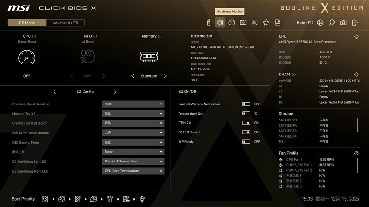Show info icon next to DRAM
The height and width of the screenshot is (207, 369).
coord(294,75)
